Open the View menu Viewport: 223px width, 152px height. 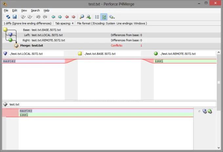click(x=24, y=10)
